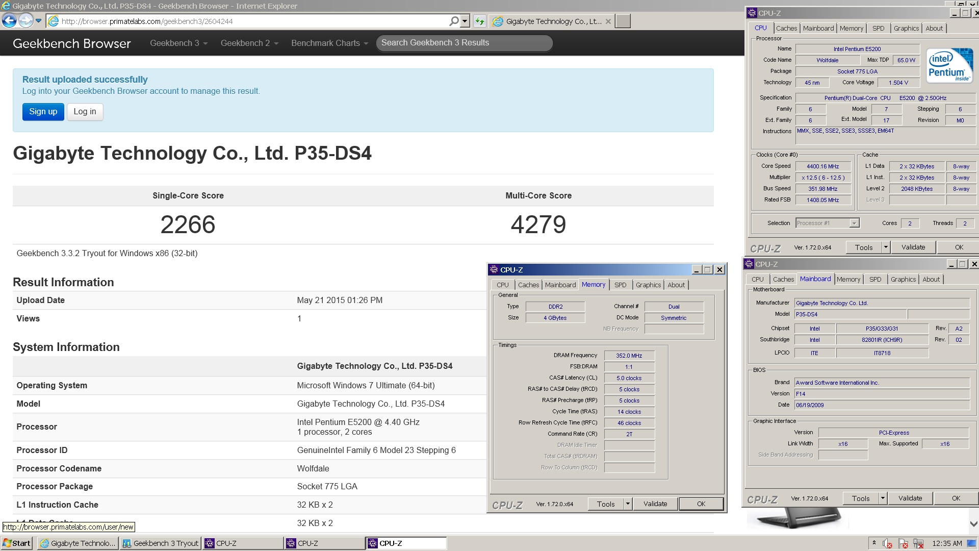Image resolution: width=979 pixels, height=551 pixels.
Task: Select the active third CPU-Z taskbar button
Action: point(406,543)
